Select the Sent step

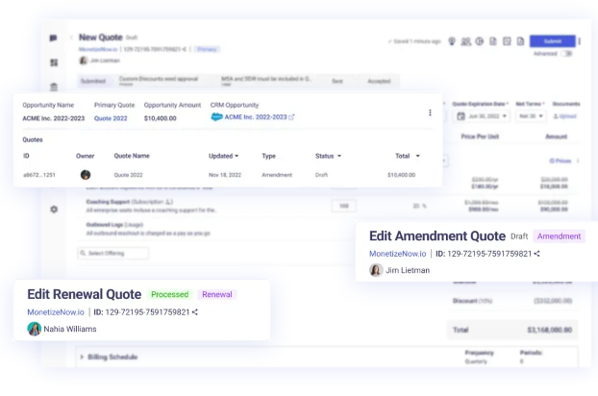pos(337,81)
